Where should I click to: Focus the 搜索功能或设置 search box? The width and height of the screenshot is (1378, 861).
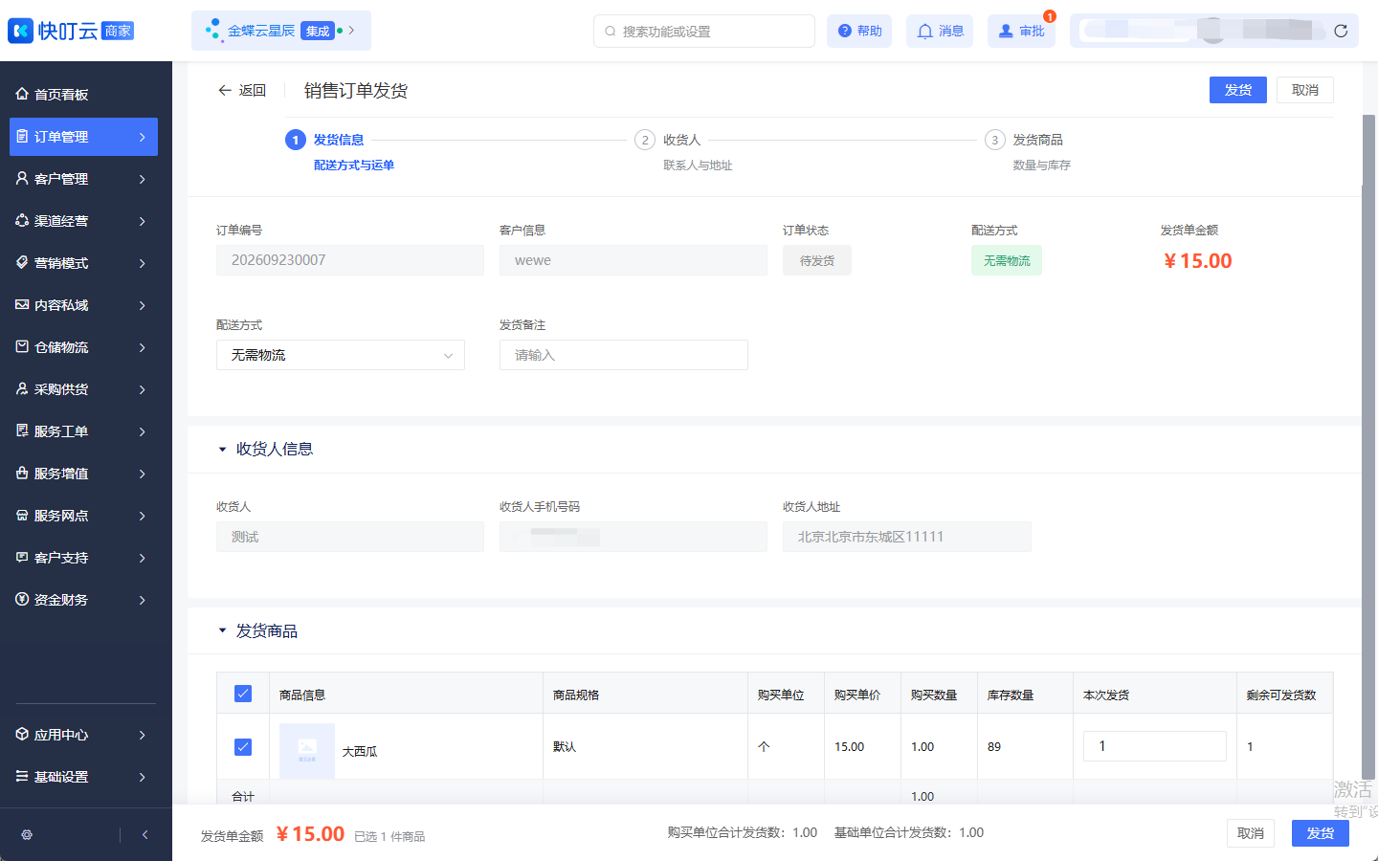click(704, 31)
